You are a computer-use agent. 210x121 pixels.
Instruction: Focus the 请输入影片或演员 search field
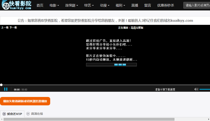point(197,5)
